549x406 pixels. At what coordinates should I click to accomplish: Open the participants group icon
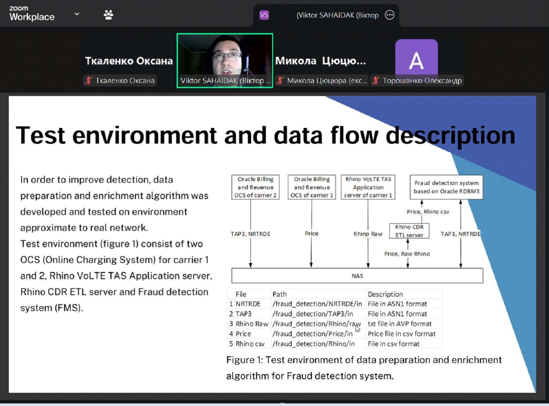(108, 15)
